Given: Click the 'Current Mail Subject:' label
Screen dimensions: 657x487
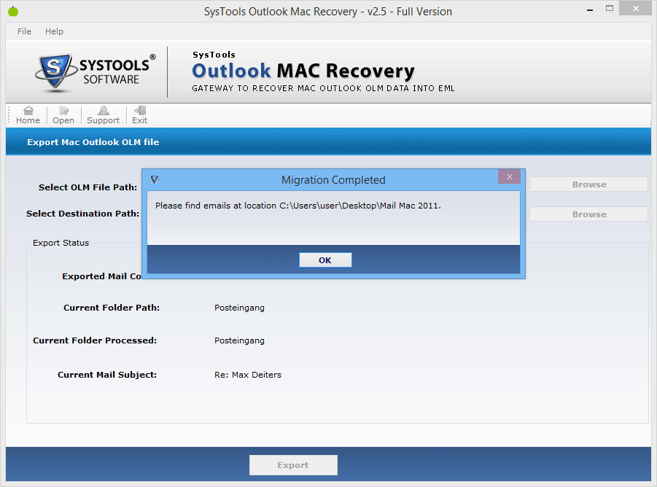Looking at the screenshot, I should pos(107,375).
